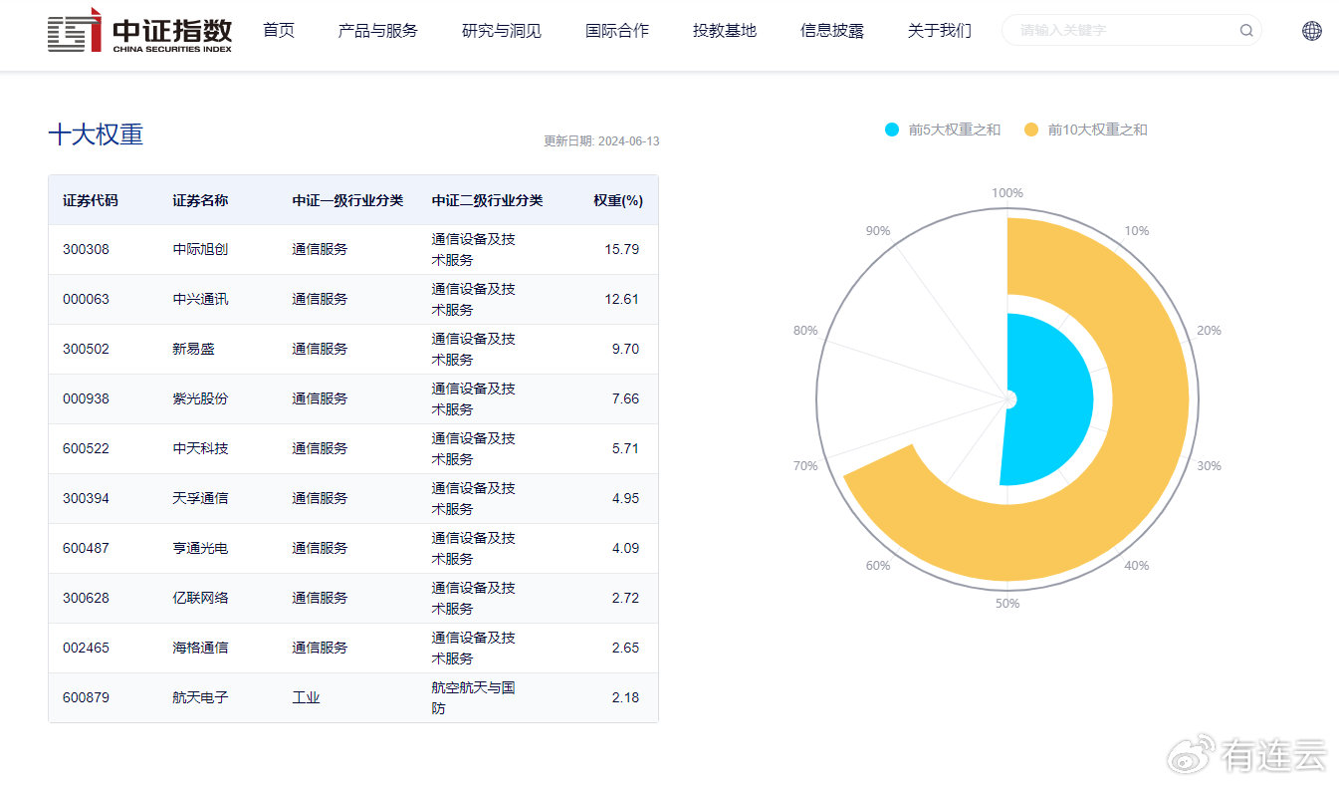Click security name 航天电子
The width and height of the screenshot is (1339, 787).
pyautogui.click(x=200, y=697)
